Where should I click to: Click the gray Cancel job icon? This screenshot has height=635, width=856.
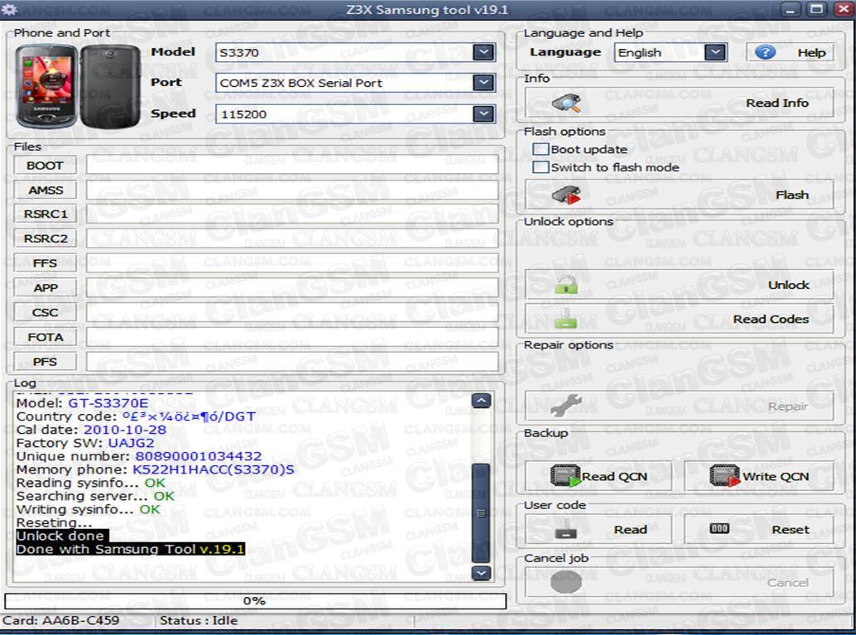pyautogui.click(x=566, y=582)
